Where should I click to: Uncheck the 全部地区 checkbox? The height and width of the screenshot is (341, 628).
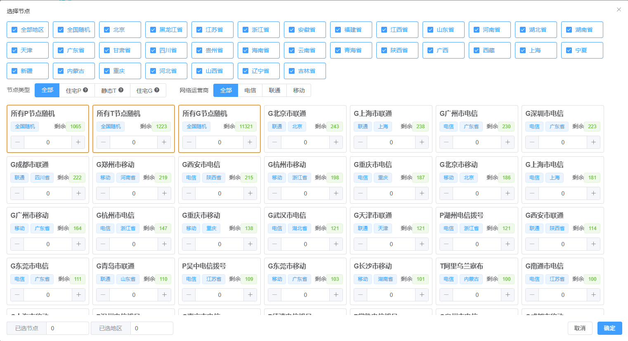pyautogui.click(x=14, y=30)
